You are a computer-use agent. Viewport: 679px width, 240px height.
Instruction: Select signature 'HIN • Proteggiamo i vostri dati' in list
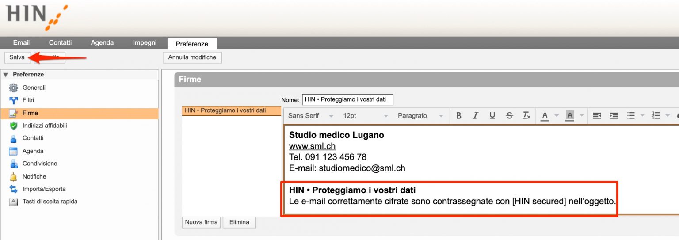tap(231, 110)
